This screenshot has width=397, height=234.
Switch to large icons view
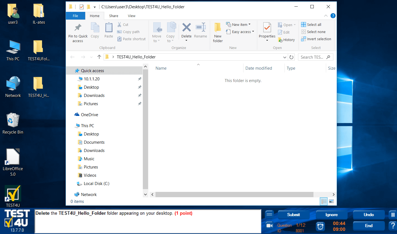coord(331,202)
